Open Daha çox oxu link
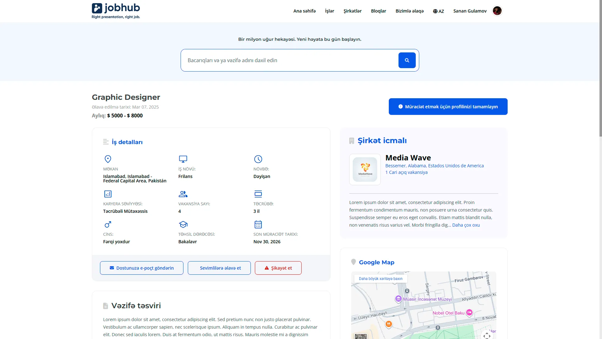602x339 pixels. click(x=466, y=225)
